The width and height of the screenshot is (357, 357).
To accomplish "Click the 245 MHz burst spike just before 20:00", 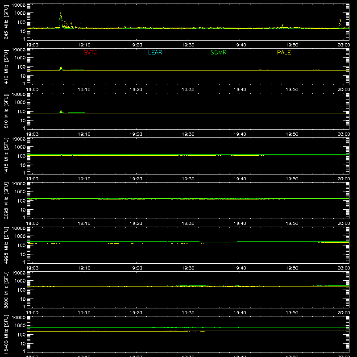I will click(340, 24).
